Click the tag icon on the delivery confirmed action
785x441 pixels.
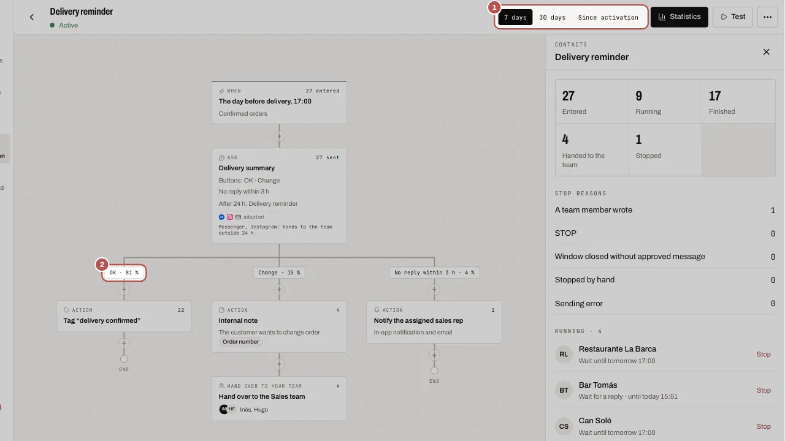click(x=67, y=310)
